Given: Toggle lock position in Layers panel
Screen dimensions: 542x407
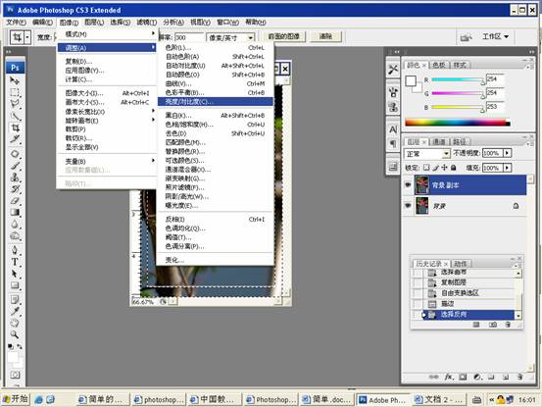Looking at the screenshot, I should [x=444, y=168].
